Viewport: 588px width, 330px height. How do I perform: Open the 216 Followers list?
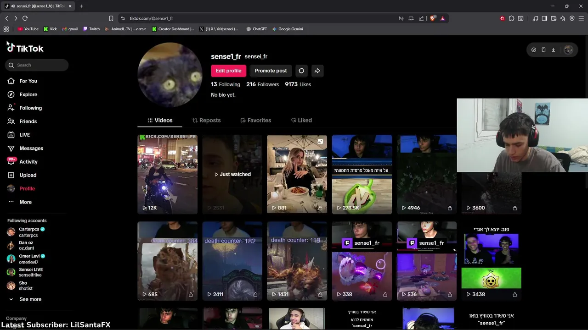tap(262, 84)
